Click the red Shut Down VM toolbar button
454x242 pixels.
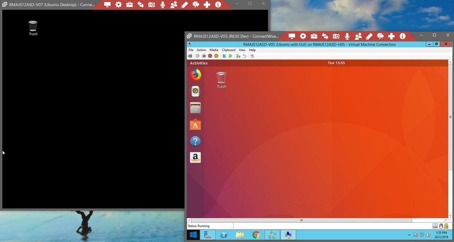pyautogui.click(x=210, y=56)
